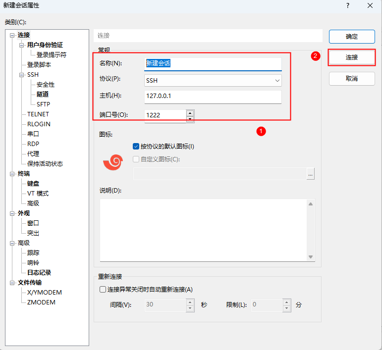This screenshot has width=382, height=350.
Task: Click the 主机 input field
Action: (x=213, y=97)
